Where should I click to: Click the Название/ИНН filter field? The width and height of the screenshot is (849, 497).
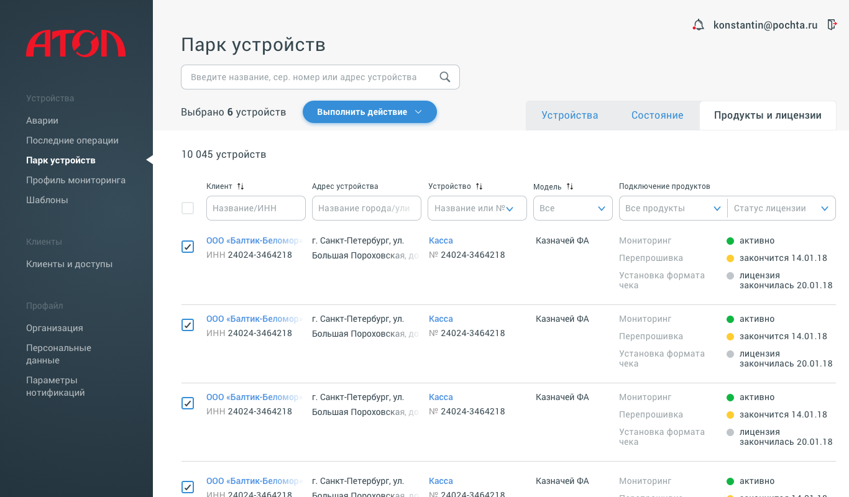click(256, 208)
